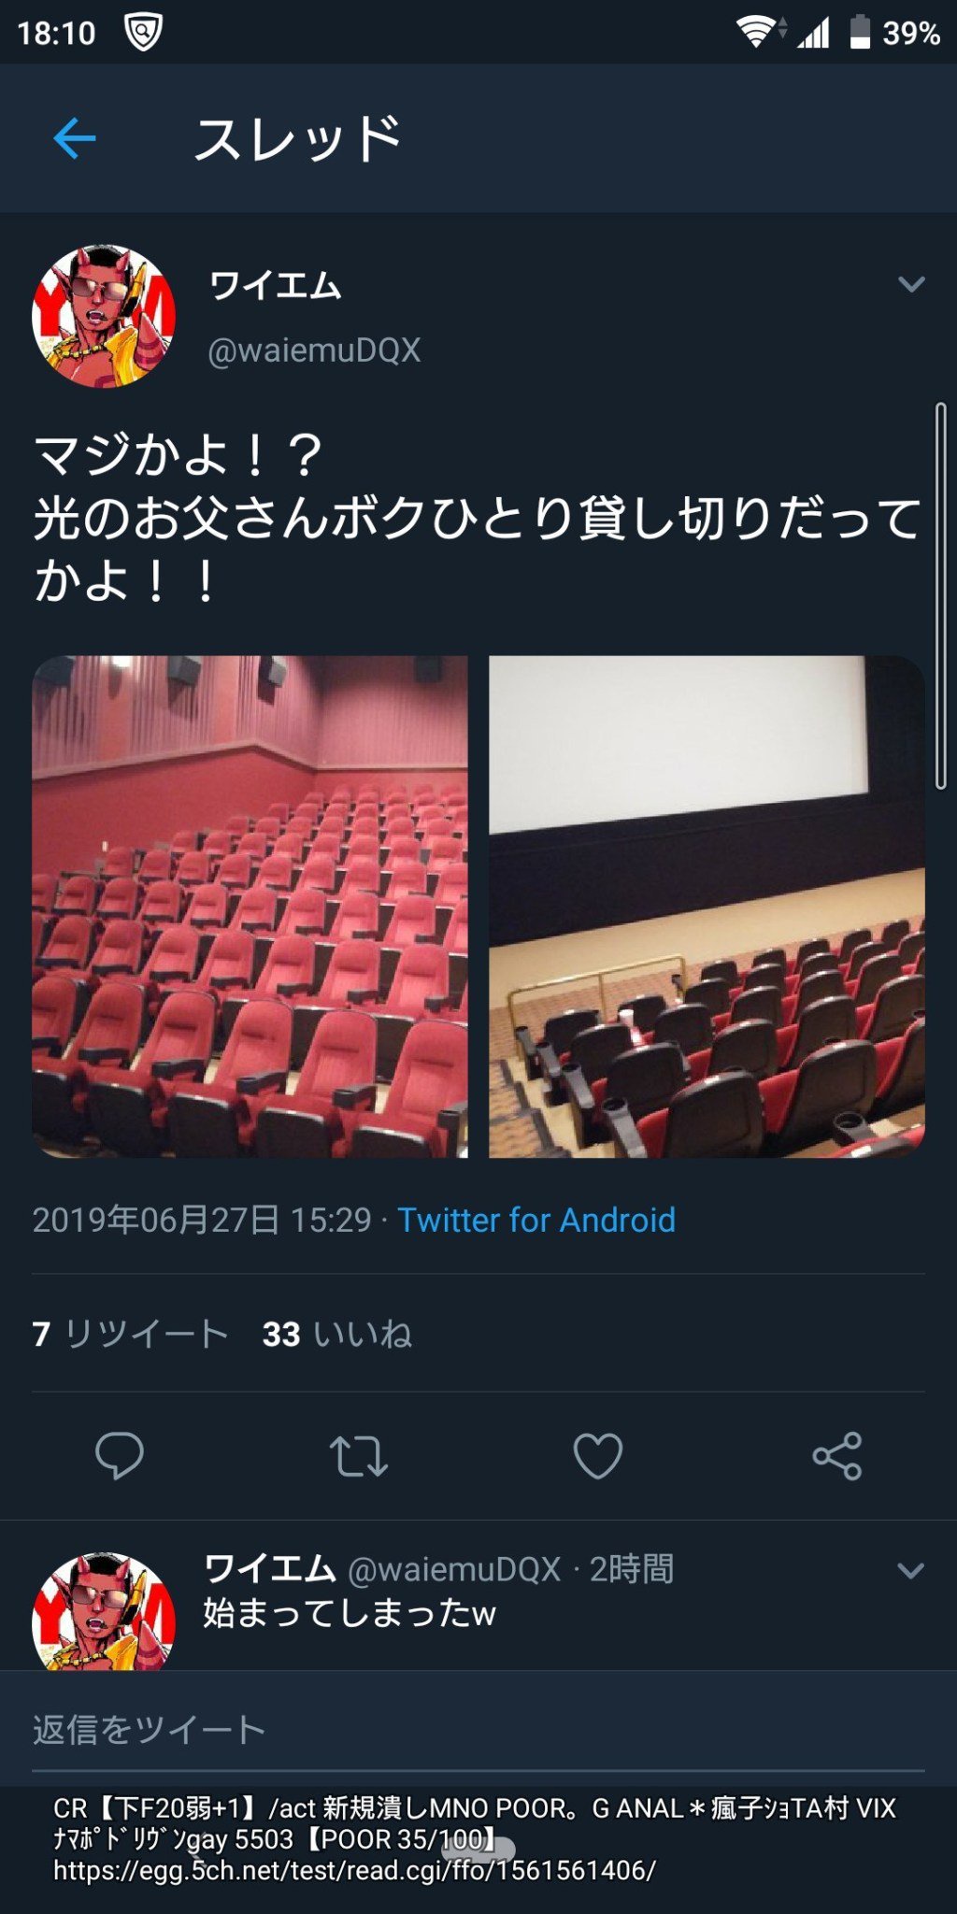Click the vertical scrollbar on the right

click(x=940, y=596)
